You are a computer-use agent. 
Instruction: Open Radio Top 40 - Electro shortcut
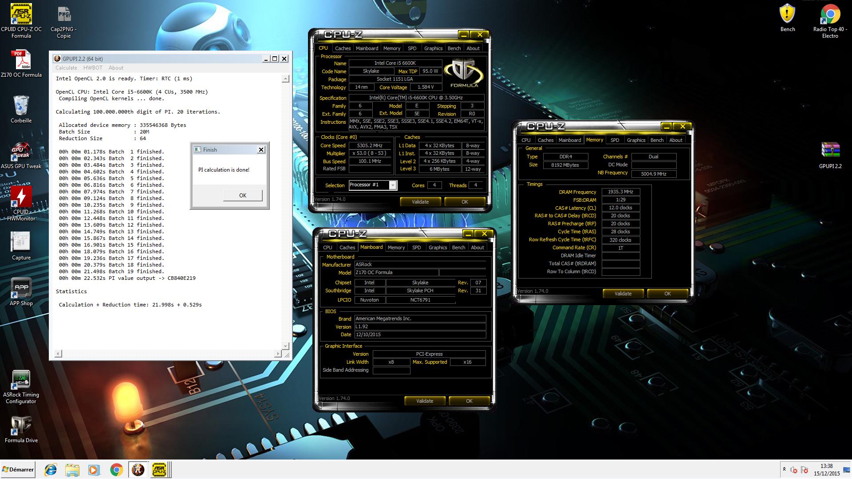pos(830,21)
